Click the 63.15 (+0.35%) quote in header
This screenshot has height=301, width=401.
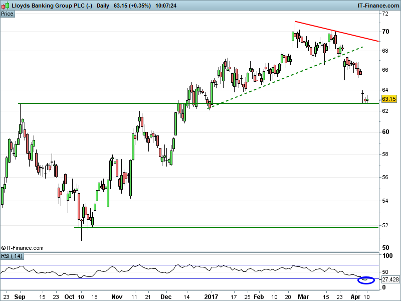tap(132, 6)
